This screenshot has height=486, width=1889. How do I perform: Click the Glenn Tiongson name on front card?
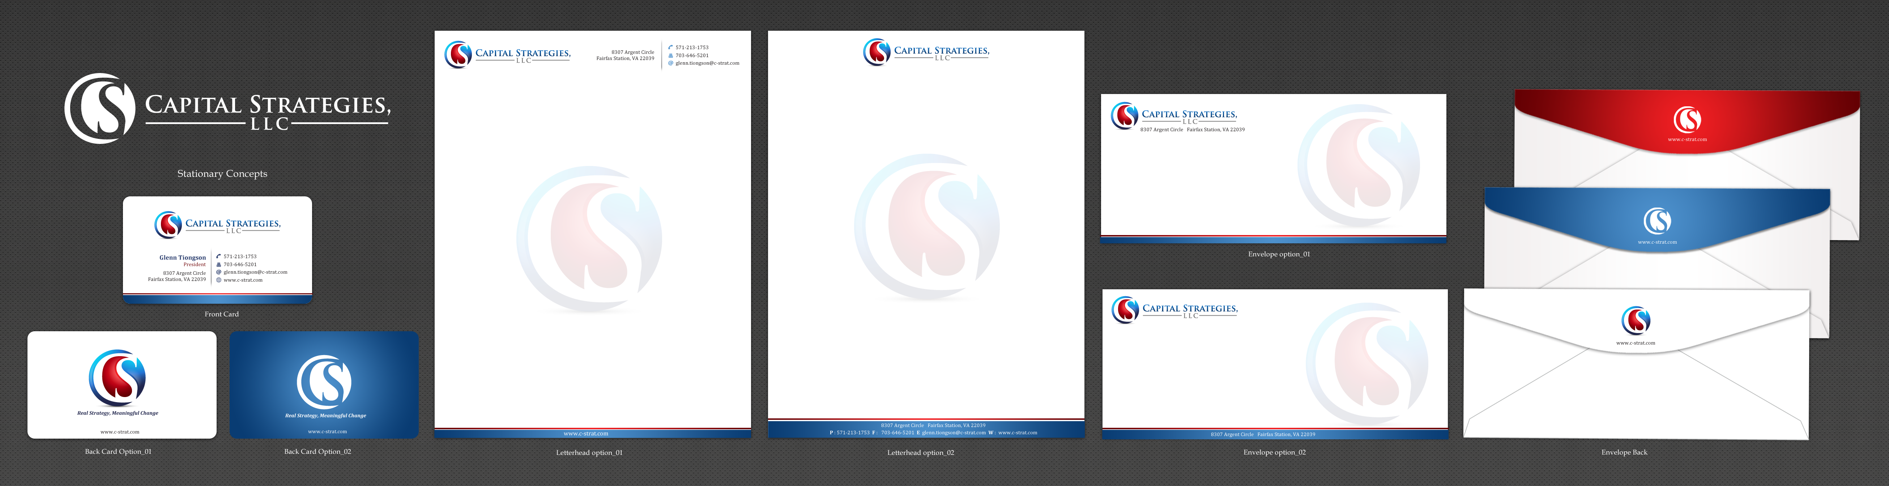coord(183,257)
